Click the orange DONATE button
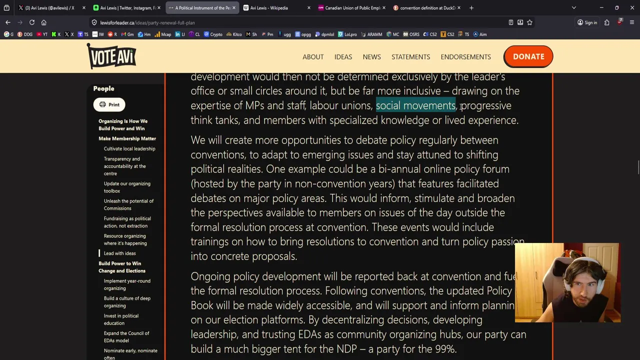Image resolution: width=640 pixels, height=360 pixels. (528, 56)
